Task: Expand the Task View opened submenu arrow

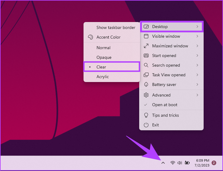Action: tap(197, 75)
